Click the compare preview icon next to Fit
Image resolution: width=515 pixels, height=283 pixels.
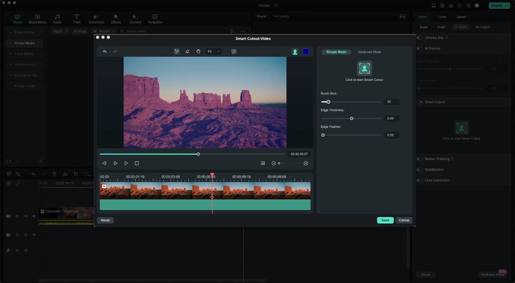[x=234, y=51]
